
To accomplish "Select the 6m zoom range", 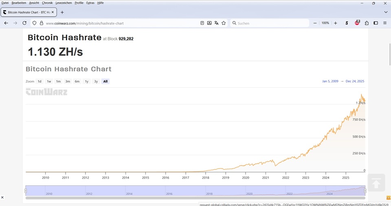I will 77,81.
